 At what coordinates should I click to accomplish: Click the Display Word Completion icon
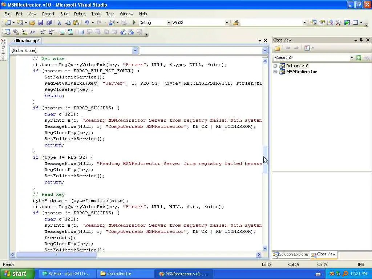32,32
